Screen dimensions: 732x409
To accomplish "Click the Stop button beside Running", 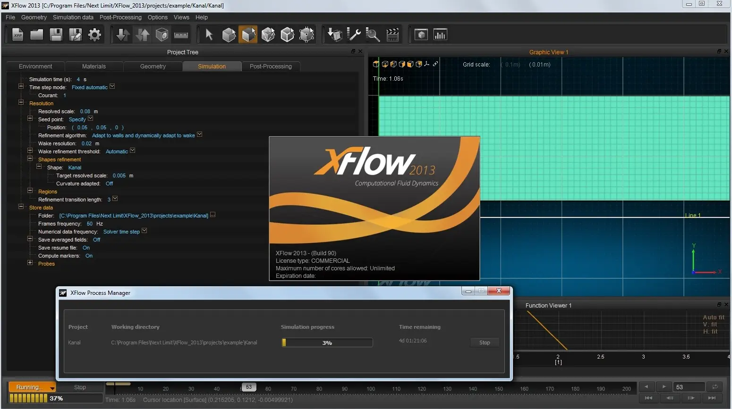I will 80,387.
